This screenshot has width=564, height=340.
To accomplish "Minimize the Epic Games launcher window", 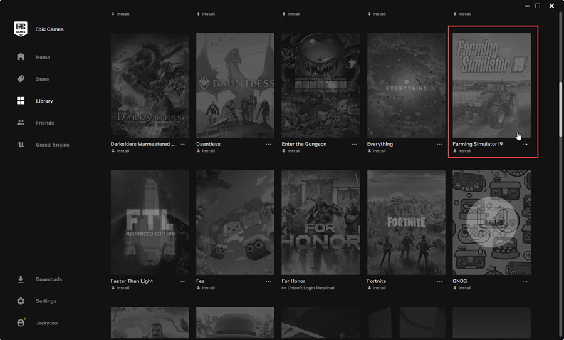I will 527,6.
